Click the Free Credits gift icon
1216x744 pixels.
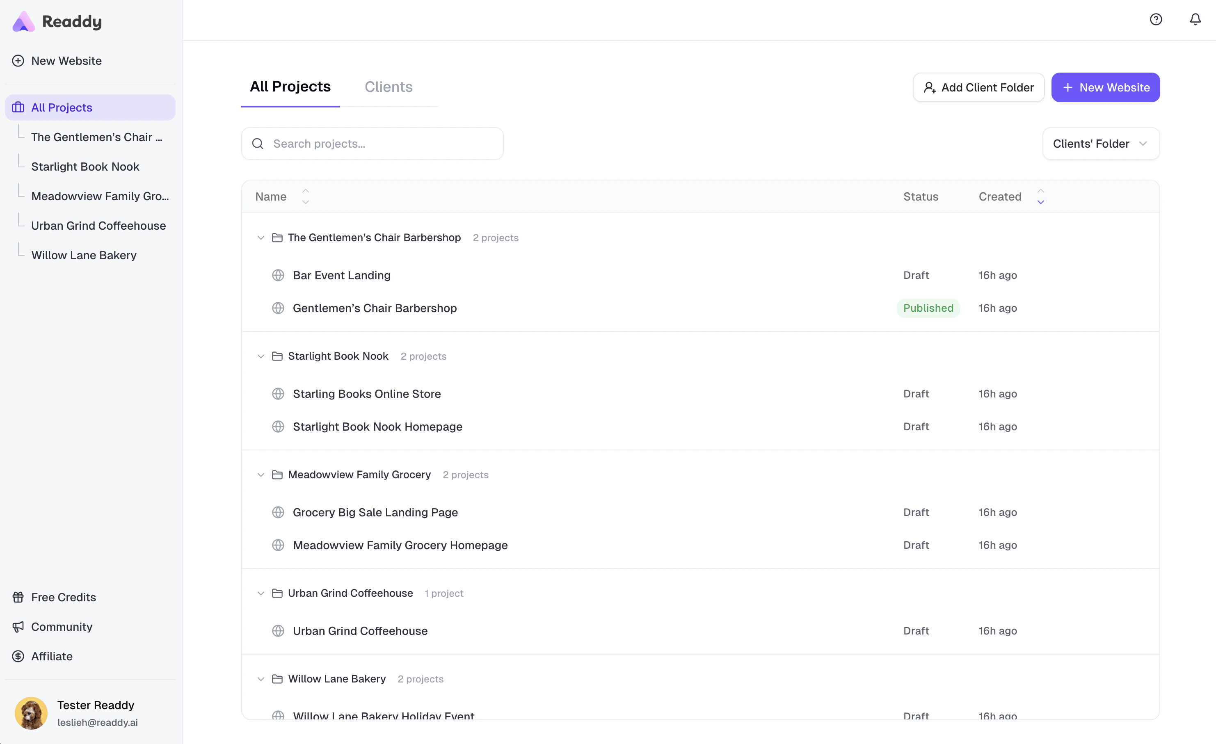tap(18, 597)
